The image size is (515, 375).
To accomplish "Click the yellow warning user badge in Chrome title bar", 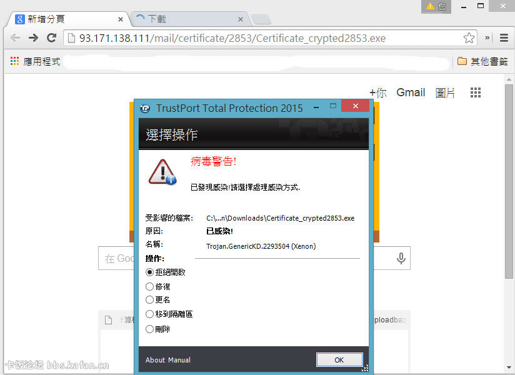I will [x=436, y=6].
